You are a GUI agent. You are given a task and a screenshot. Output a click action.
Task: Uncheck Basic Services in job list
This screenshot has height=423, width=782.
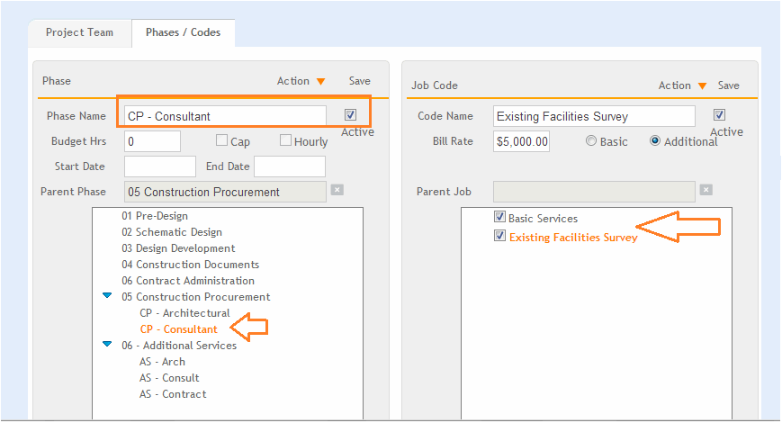click(x=499, y=217)
